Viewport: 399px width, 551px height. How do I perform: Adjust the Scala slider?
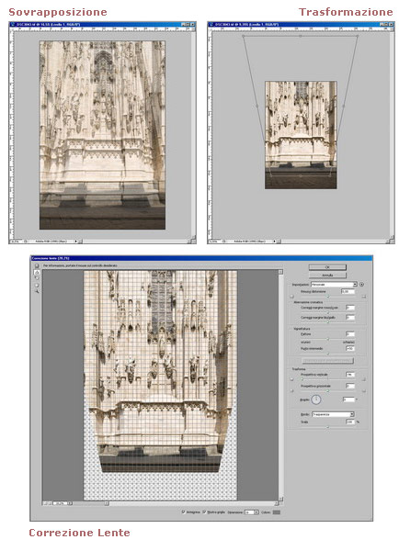[328, 427]
